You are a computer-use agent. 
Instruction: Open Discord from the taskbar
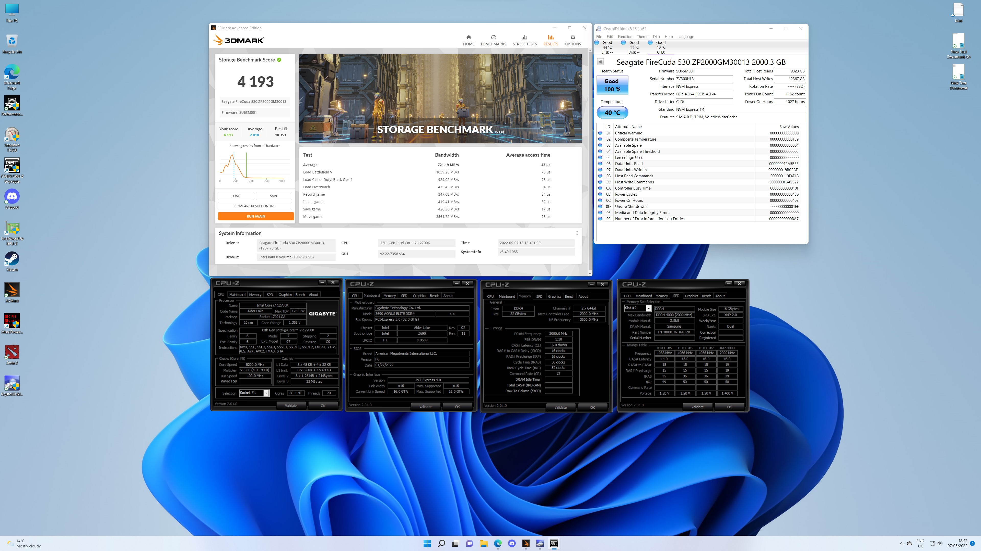point(512,543)
